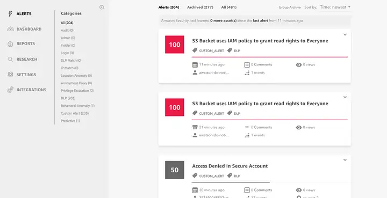The width and height of the screenshot is (387, 198).
Task: Switch to the Archived (277) tab
Action: click(x=200, y=7)
